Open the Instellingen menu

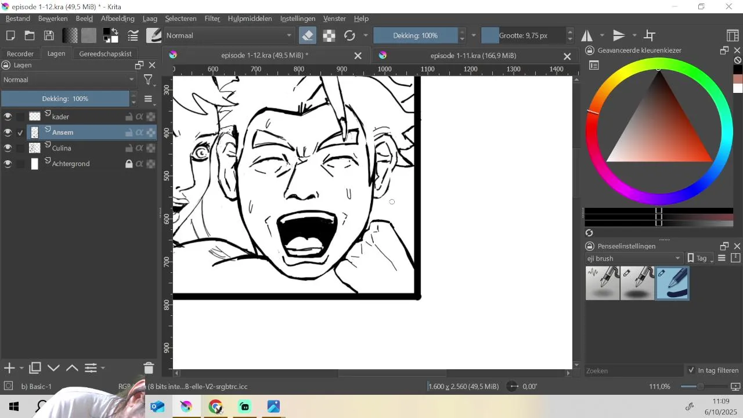coord(298,19)
